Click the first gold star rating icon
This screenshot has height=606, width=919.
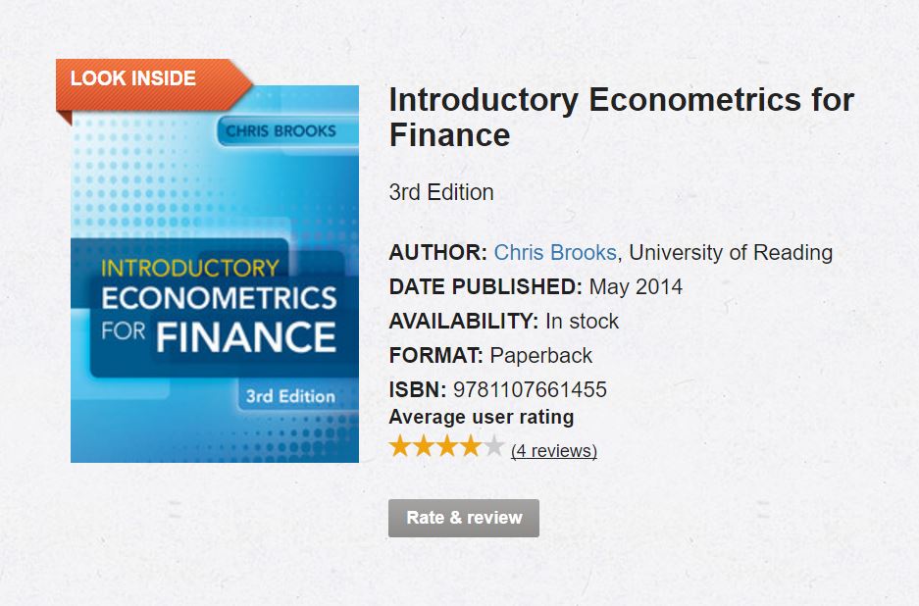[398, 445]
